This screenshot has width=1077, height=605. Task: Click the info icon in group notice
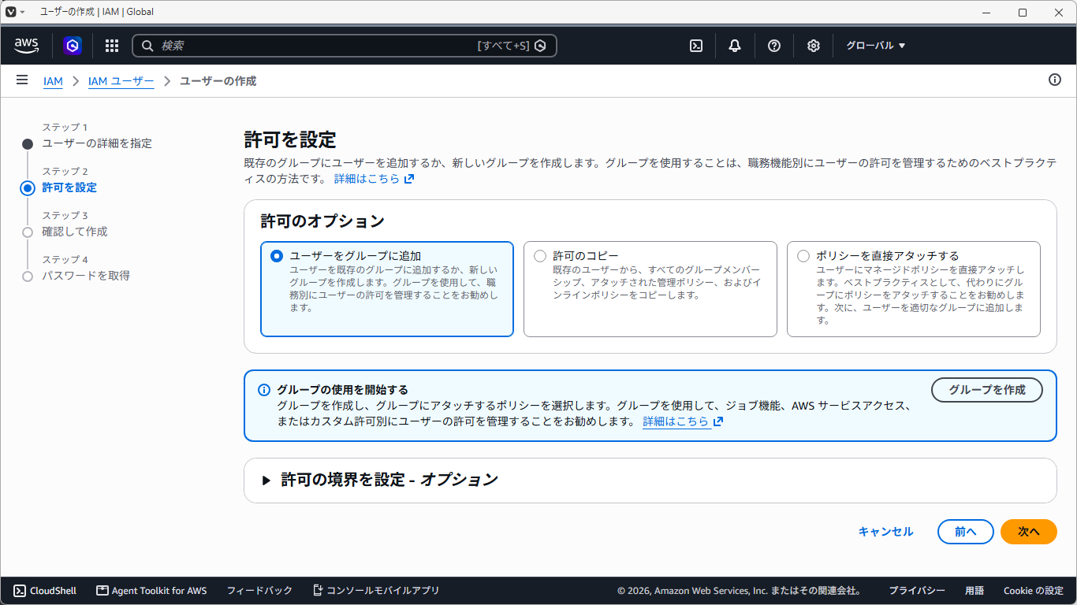click(264, 390)
